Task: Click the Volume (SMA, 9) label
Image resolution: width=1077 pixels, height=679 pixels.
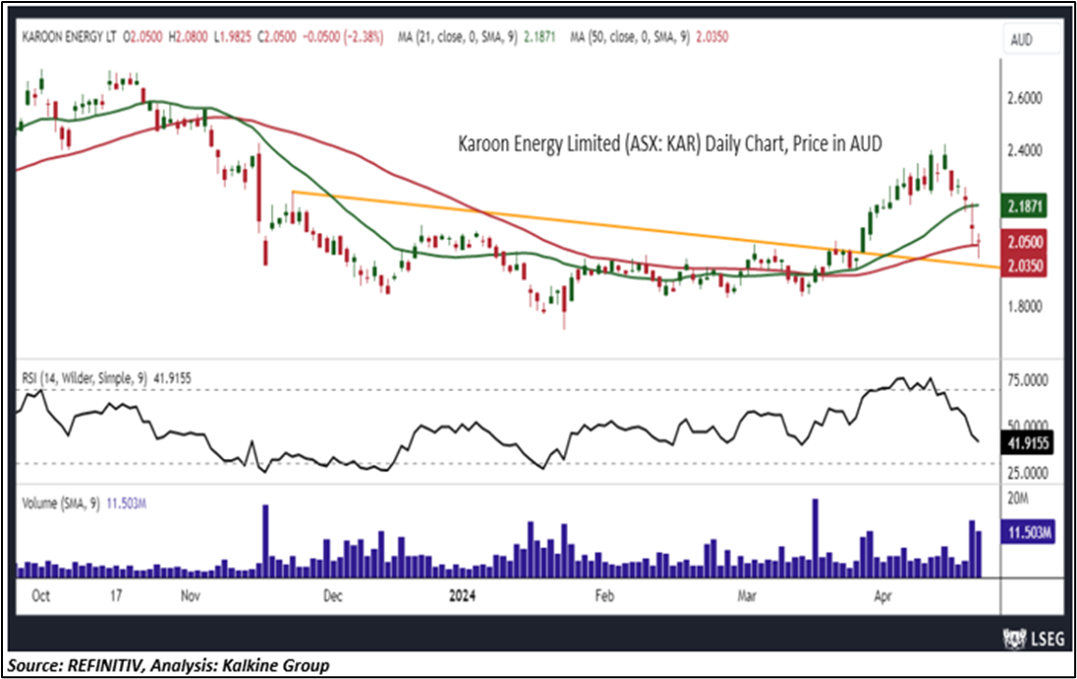Action: (x=61, y=503)
